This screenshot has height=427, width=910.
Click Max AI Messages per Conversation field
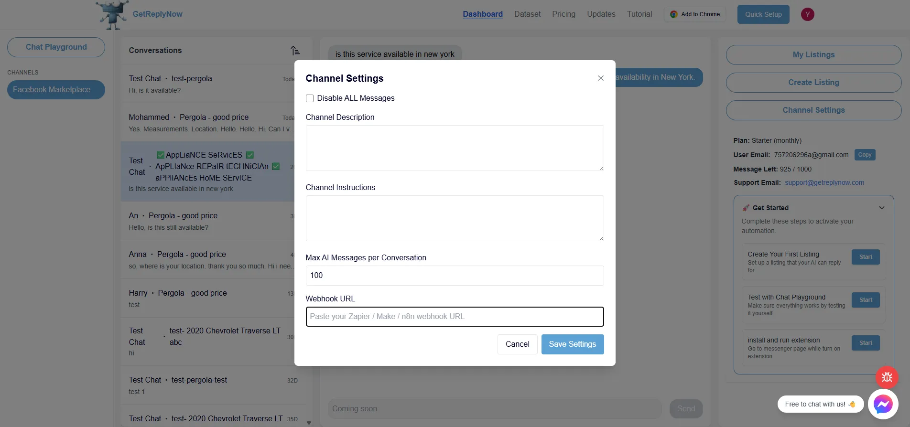tap(455, 276)
